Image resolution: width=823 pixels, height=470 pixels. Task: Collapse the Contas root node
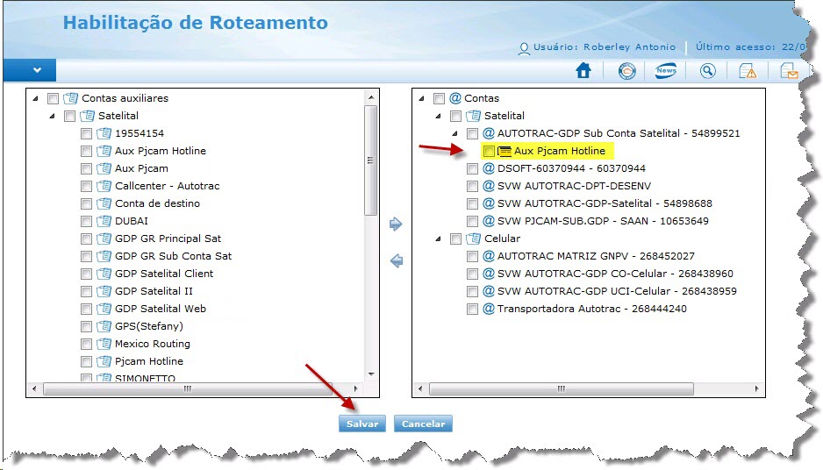(x=421, y=98)
